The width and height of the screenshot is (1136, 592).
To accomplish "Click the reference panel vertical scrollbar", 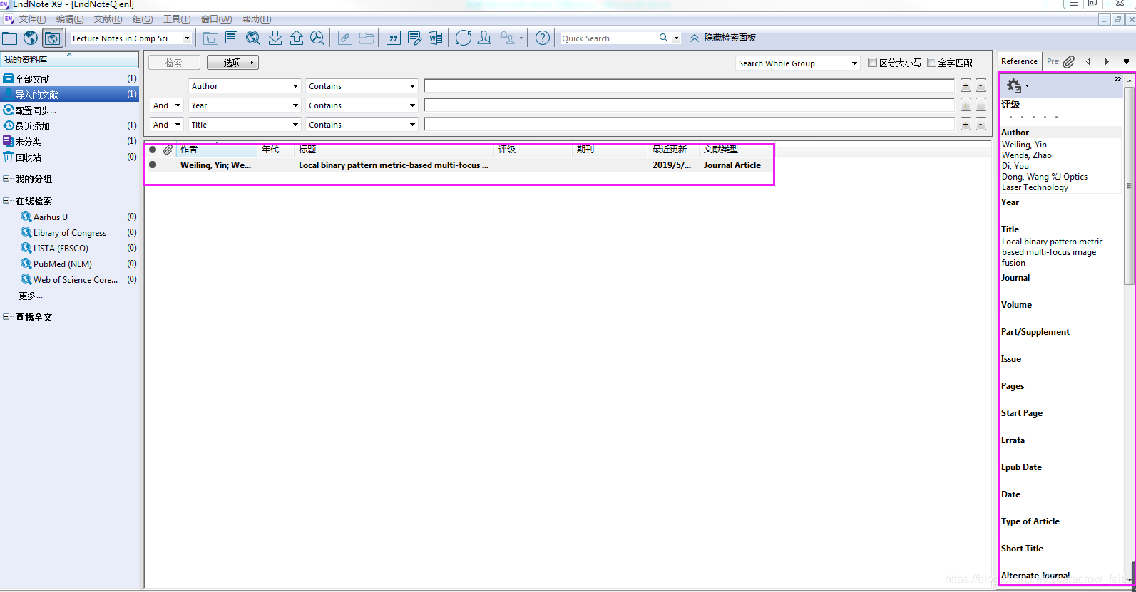I will point(1129,185).
